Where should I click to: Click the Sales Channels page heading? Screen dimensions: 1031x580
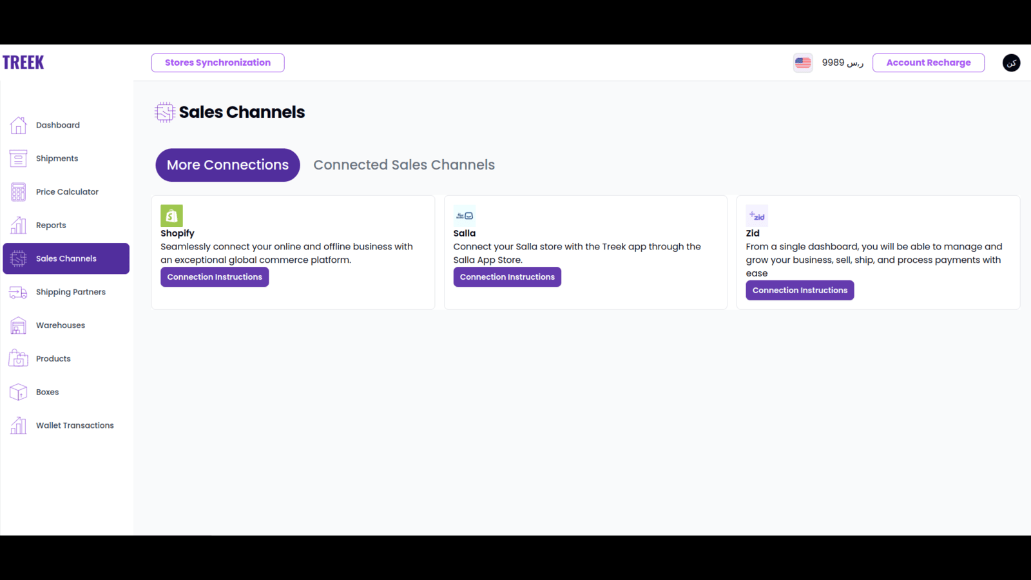pos(242,112)
